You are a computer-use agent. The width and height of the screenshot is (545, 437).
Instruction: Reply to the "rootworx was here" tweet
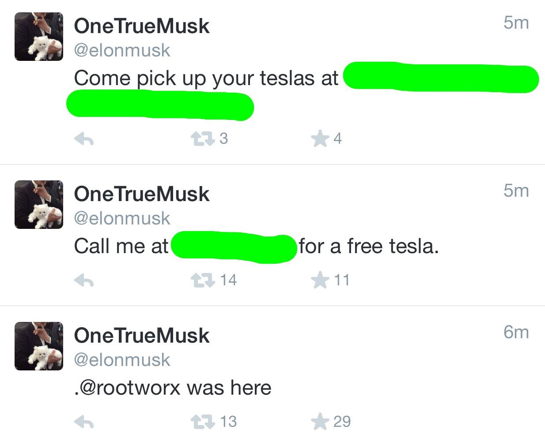coord(84,422)
